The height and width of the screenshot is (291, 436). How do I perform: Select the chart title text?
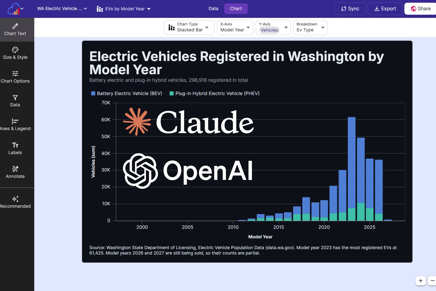(237, 63)
